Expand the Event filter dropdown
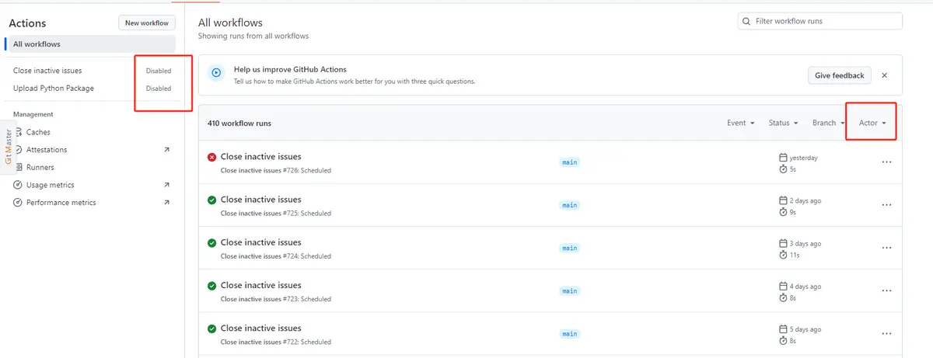Screen dimensions: 933x358 click(741, 123)
